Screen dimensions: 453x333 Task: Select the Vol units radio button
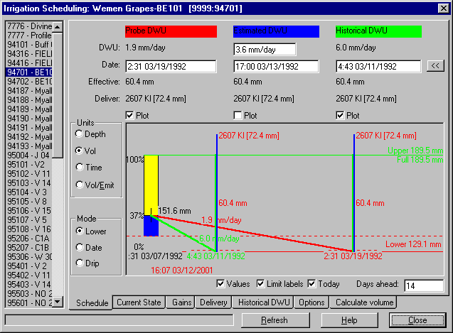point(79,151)
